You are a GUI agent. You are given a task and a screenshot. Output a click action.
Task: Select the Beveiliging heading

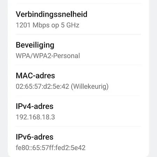[x=35, y=45]
